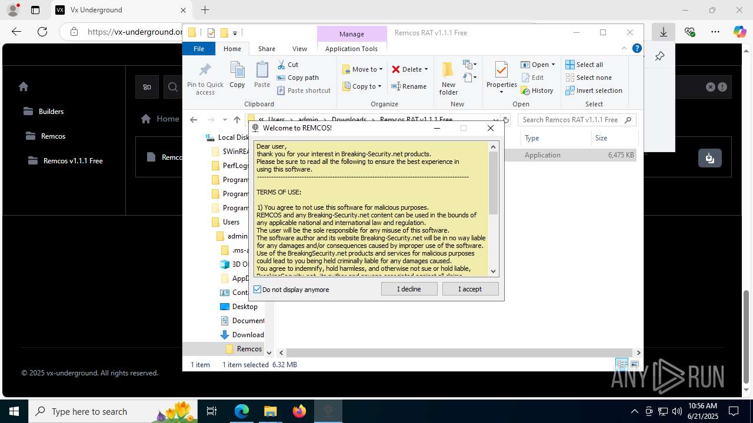Open recent locations dropdown in Explorer

click(225, 120)
